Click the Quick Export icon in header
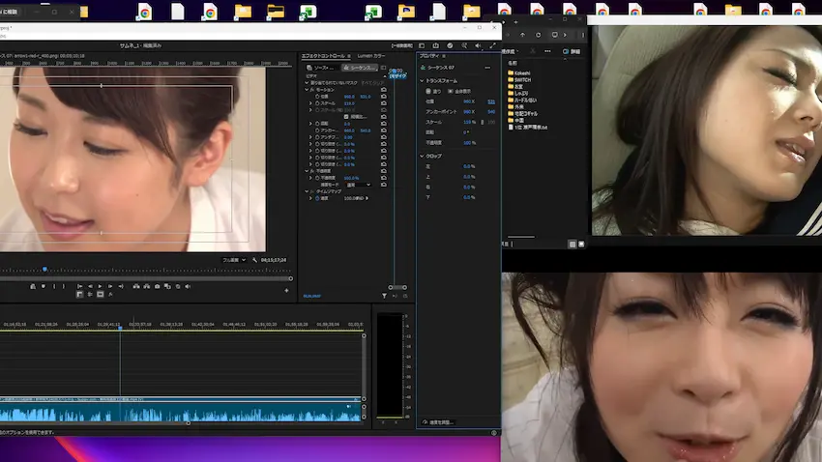 point(435,45)
